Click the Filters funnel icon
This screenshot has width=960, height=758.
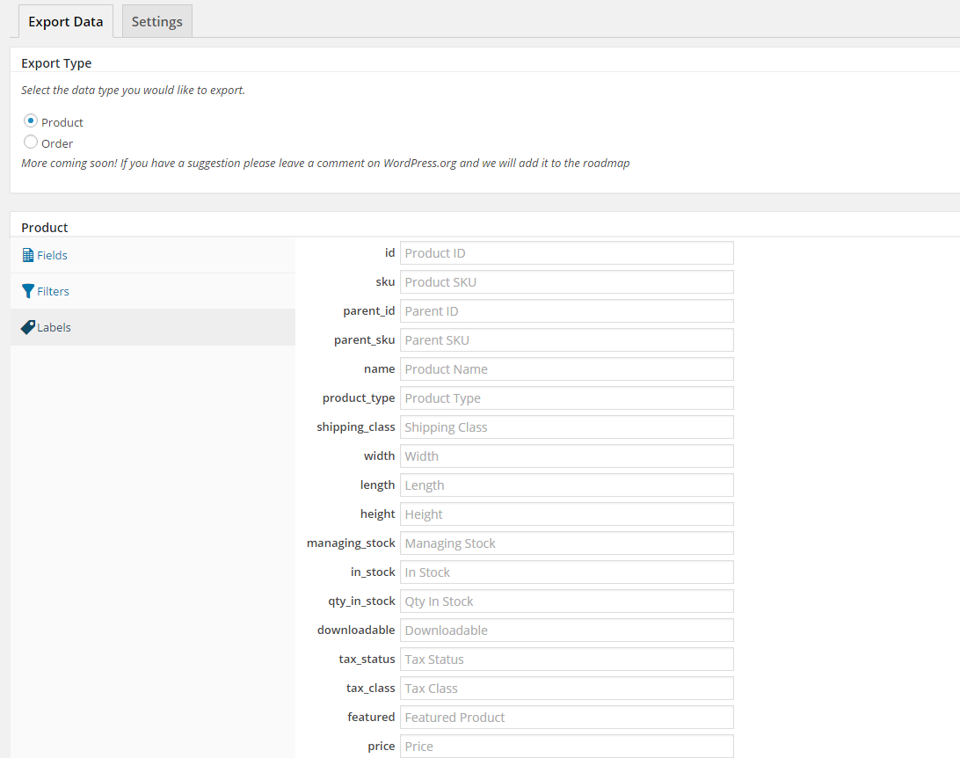pos(28,291)
